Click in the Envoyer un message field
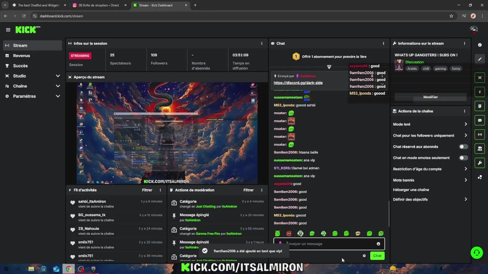488x274 pixels. tap(329, 244)
